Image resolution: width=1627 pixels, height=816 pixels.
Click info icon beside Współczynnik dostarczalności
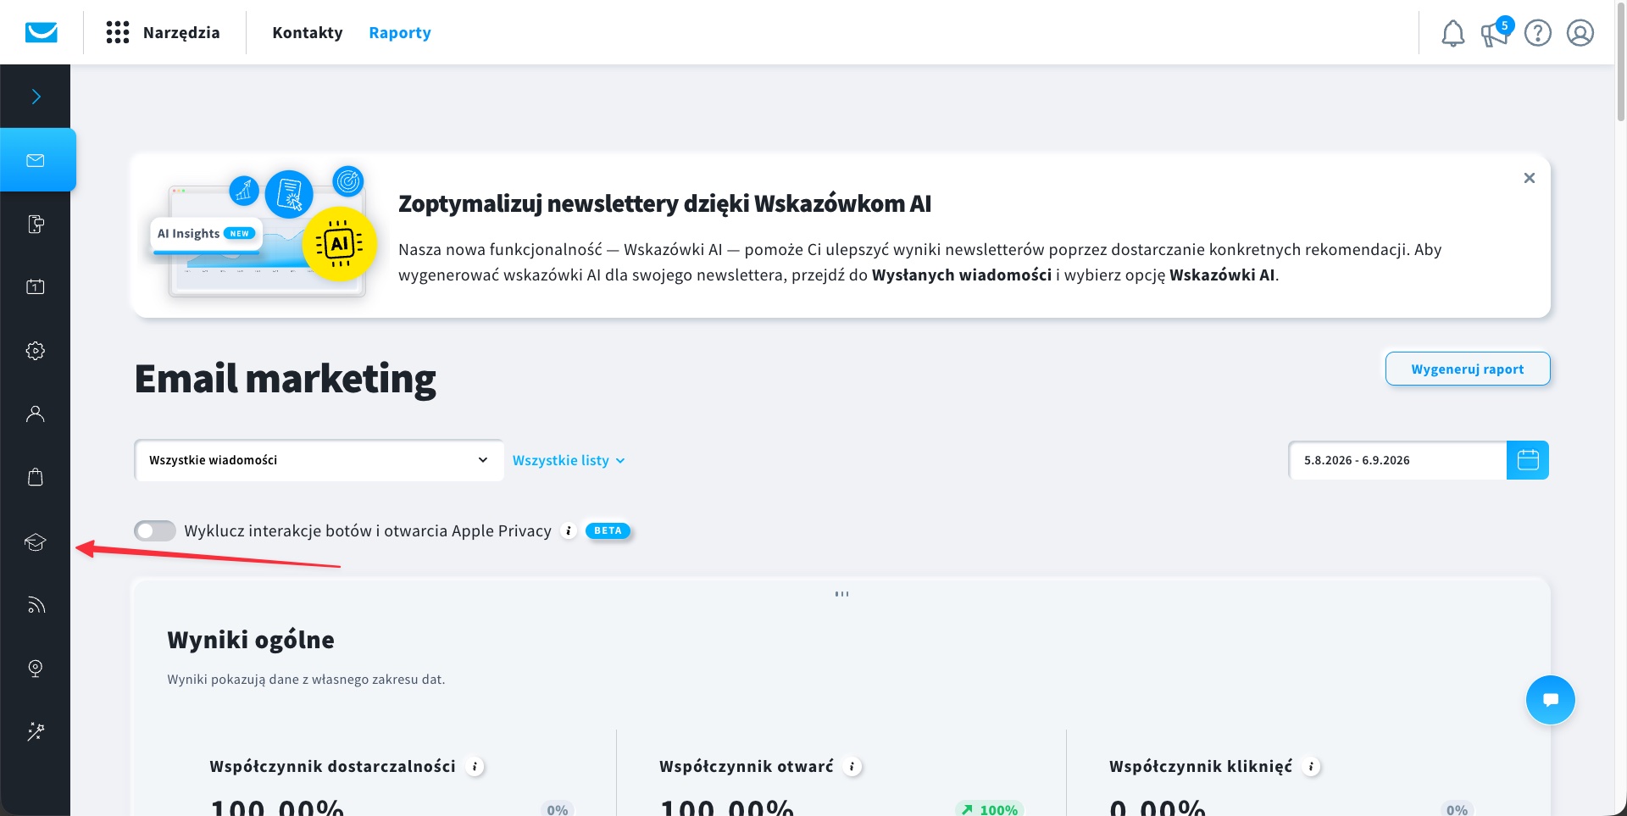point(475,767)
